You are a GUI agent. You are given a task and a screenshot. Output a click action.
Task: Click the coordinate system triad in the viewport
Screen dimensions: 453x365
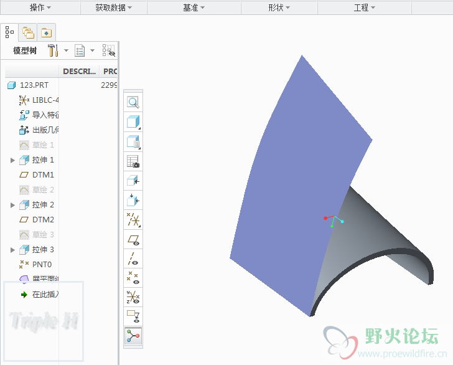click(x=334, y=221)
